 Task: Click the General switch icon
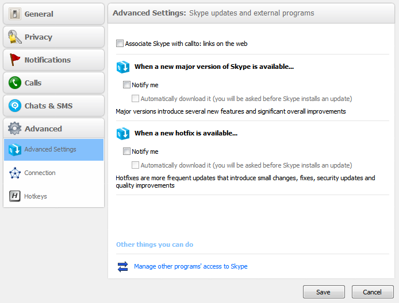(15, 14)
